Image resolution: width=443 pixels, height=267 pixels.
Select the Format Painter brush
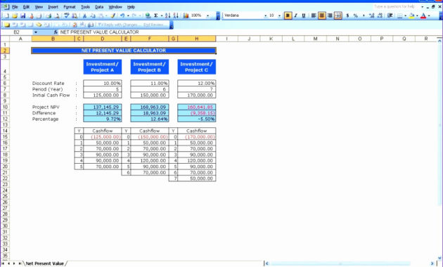[x=113, y=15]
